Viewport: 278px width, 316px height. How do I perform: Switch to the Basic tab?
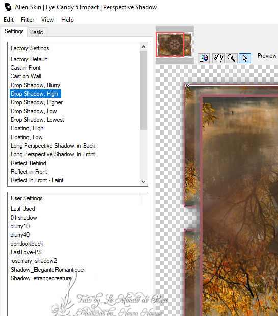(37, 32)
